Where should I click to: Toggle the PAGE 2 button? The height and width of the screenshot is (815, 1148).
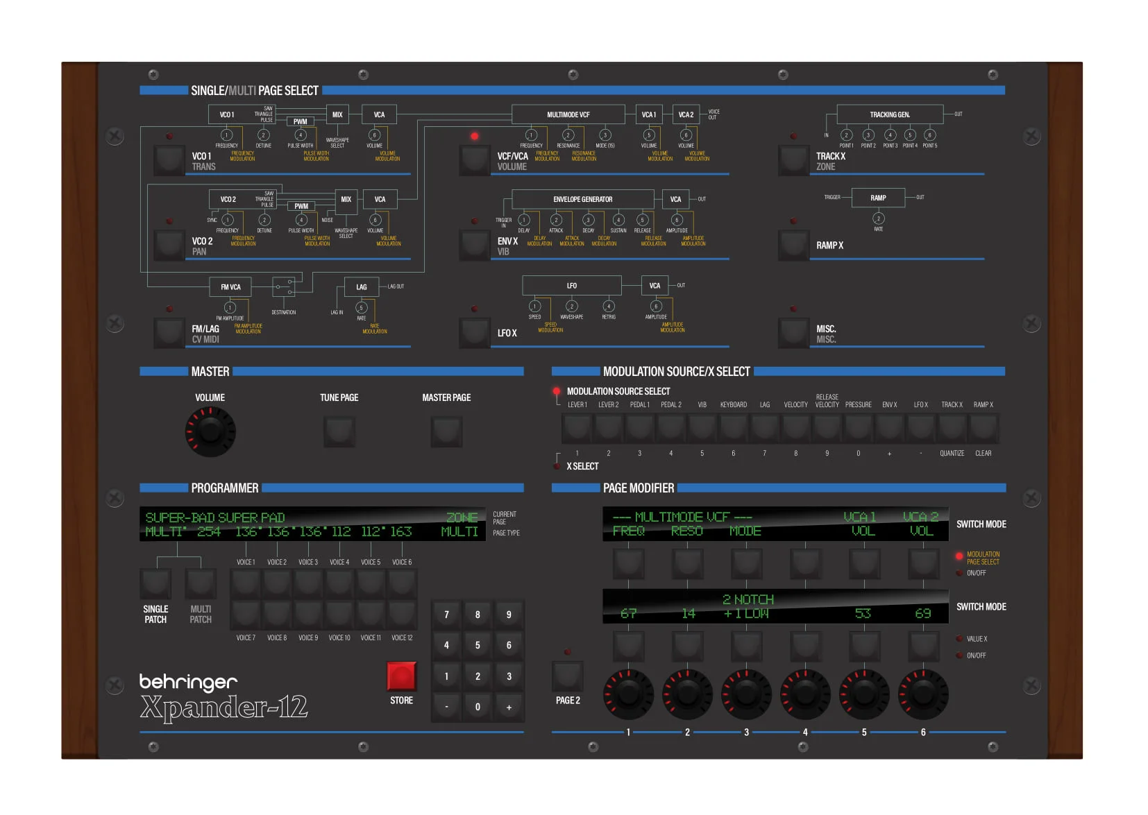tap(567, 676)
